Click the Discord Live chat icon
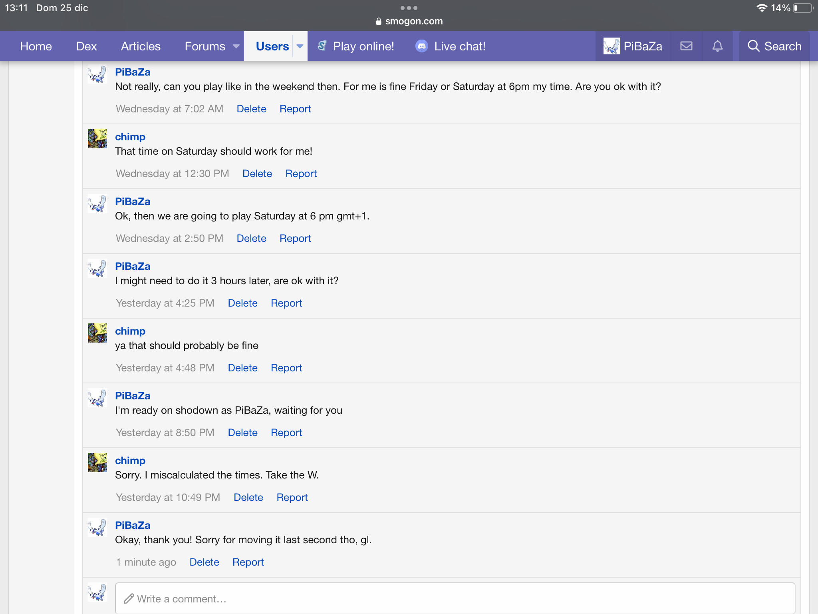Screen dimensions: 818x614 point(421,46)
